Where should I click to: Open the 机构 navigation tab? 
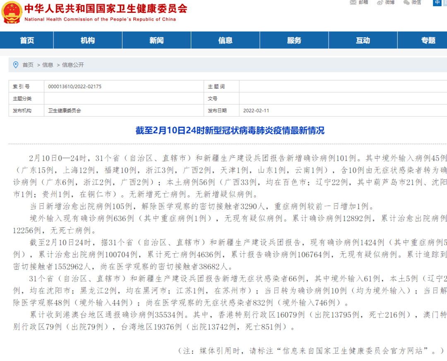click(x=88, y=40)
